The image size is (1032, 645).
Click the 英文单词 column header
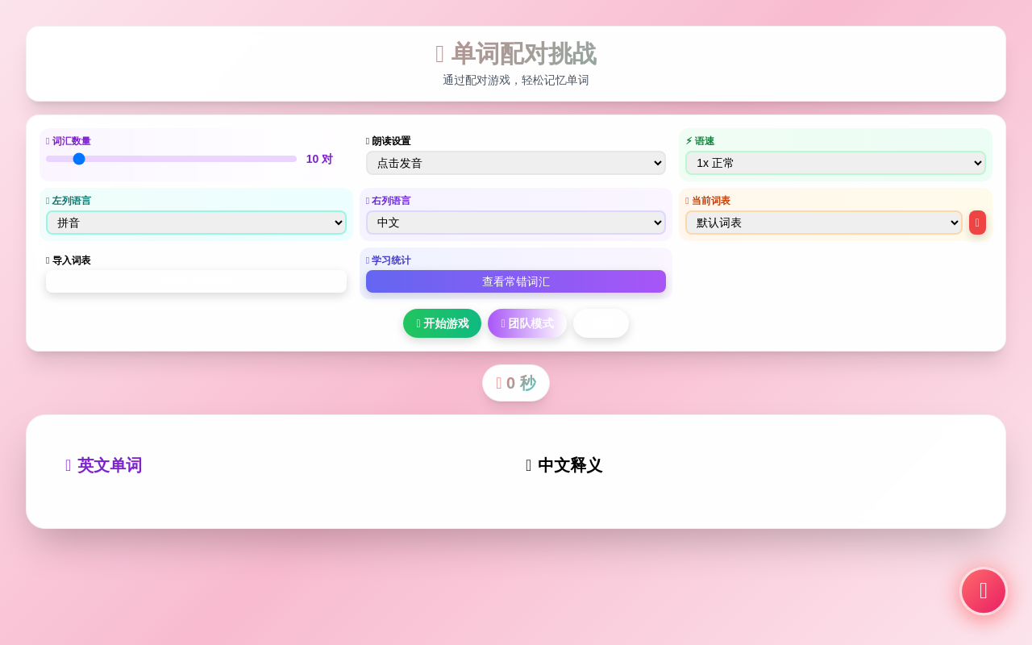click(104, 465)
